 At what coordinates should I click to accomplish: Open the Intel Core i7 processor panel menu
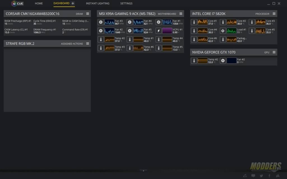(274, 14)
